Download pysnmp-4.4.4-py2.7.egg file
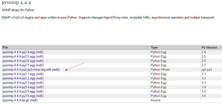Image resolution: width=222 pixels, height=104 pixels. pos(19,65)
